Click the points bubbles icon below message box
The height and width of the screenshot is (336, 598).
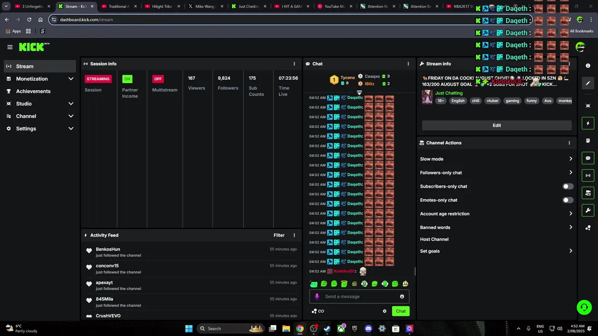(x=314, y=311)
